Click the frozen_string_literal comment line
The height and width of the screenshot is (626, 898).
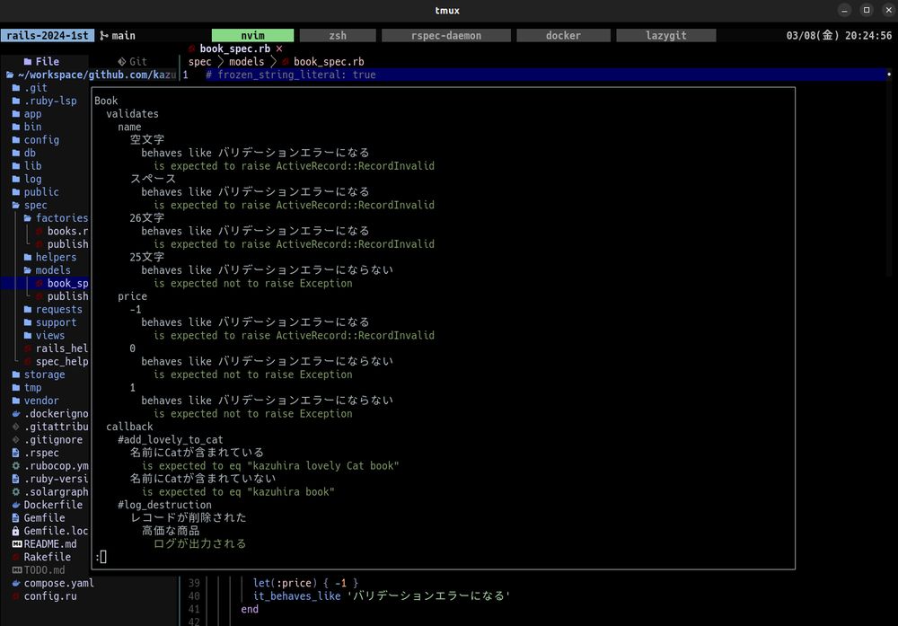[291, 75]
